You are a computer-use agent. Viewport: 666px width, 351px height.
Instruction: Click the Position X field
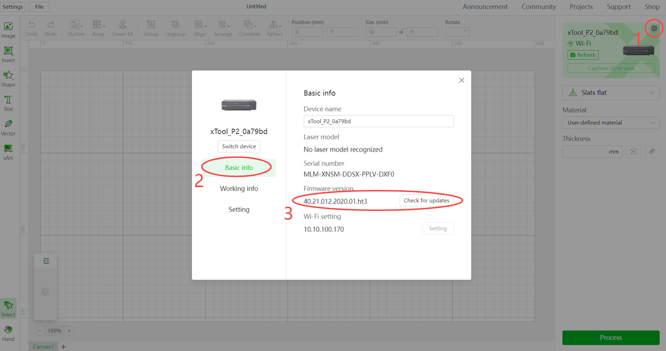pos(307,32)
